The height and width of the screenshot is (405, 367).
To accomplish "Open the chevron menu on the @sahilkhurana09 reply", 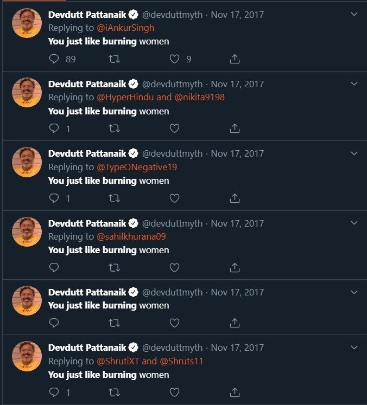I will (354, 222).
